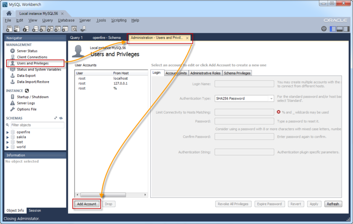Expand the sakila schema
This screenshot has width=353, height=224.
(8, 137)
